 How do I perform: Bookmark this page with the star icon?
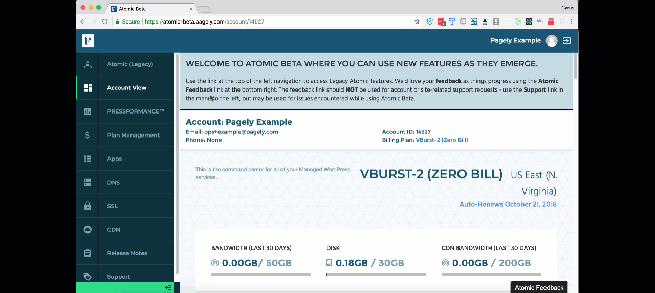(417, 21)
